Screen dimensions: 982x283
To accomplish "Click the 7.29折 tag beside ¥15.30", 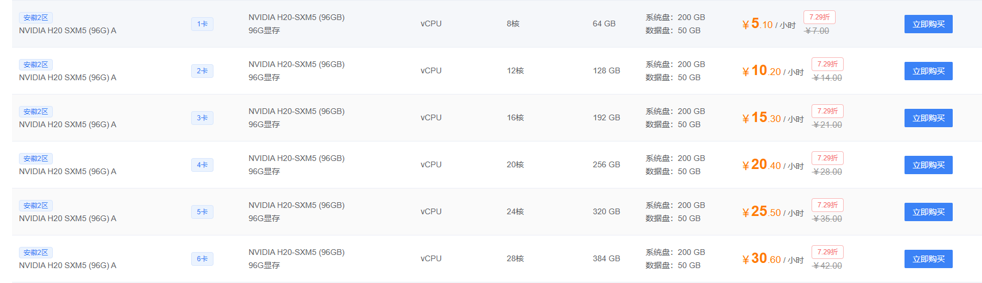I will pos(828,111).
